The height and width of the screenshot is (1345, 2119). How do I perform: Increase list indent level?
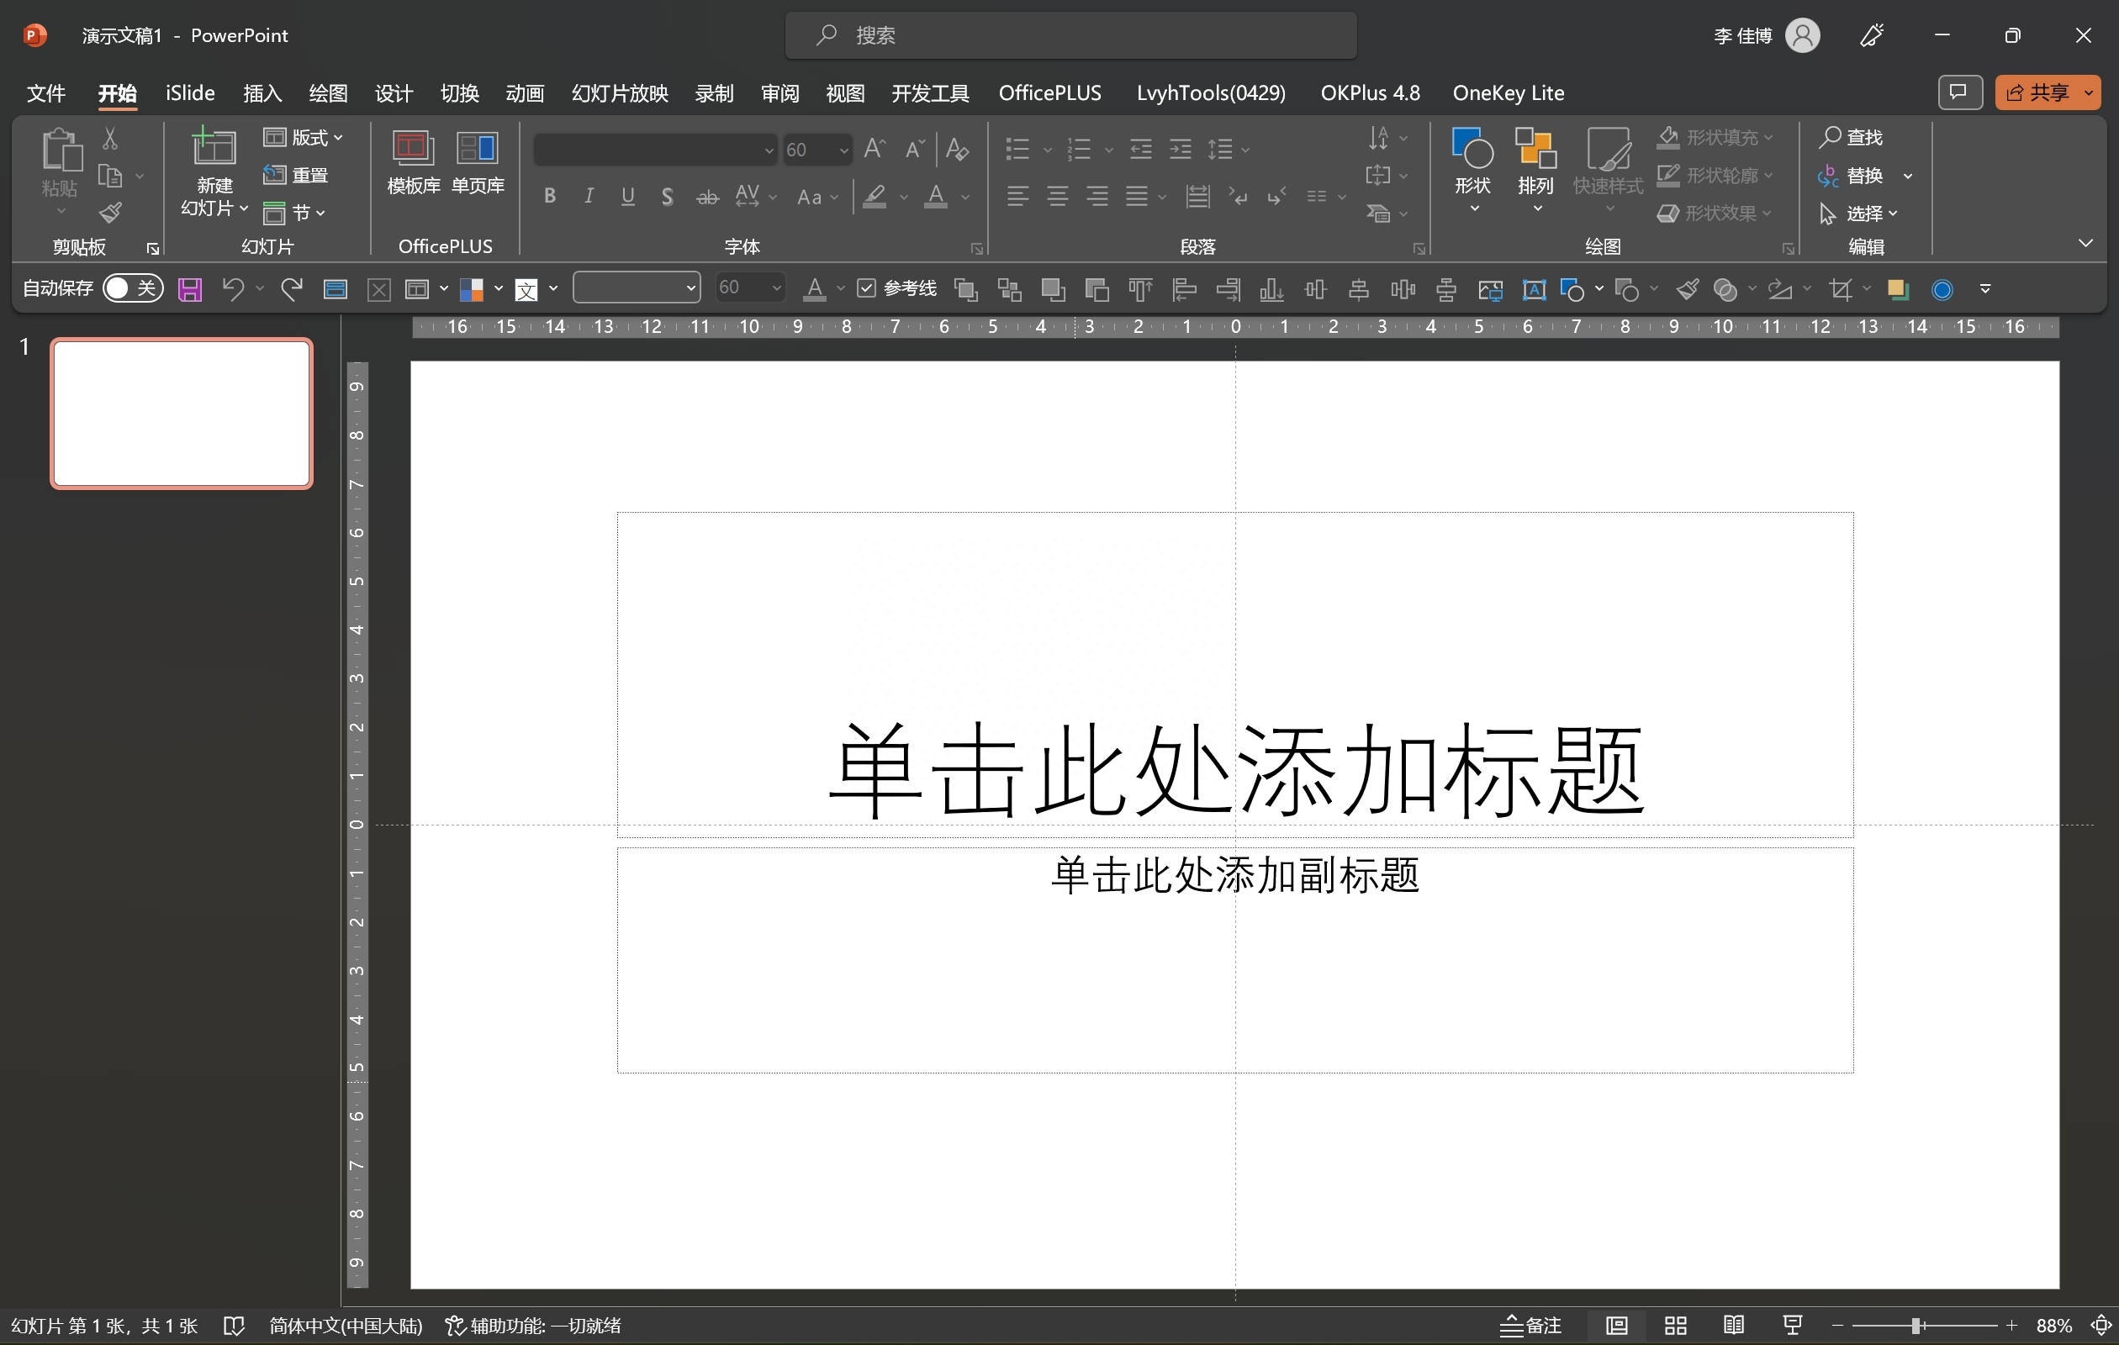click(1180, 149)
